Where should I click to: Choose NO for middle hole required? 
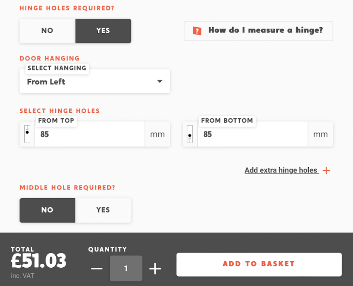pyautogui.click(x=47, y=210)
